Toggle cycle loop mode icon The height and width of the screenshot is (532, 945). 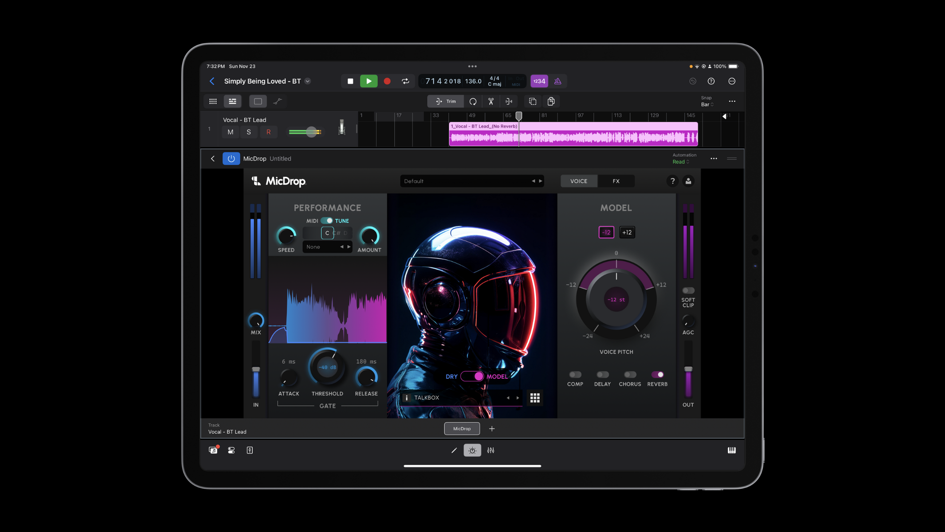point(405,81)
